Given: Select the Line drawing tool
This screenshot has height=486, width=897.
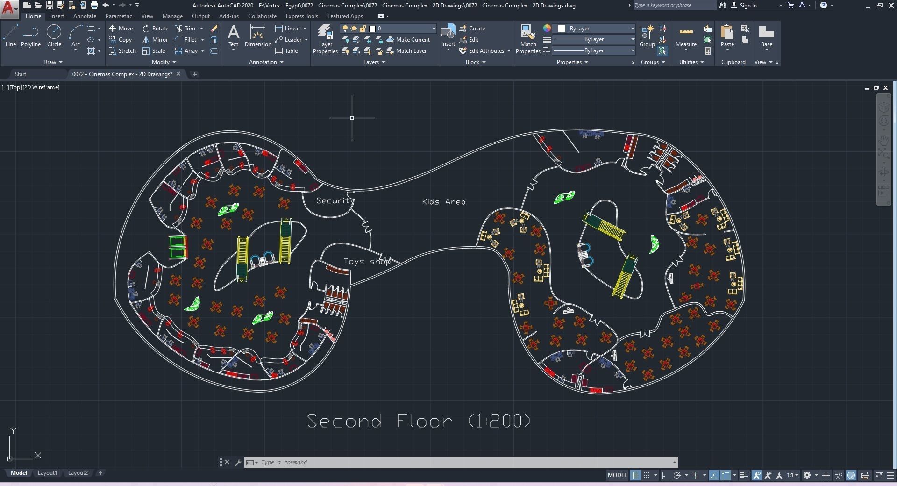Looking at the screenshot, I should tap(11, 36).
